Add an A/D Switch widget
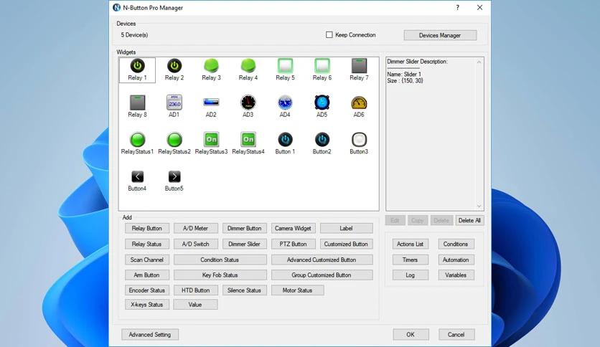This screenshot has height=347, width=600. pos(195,244)
